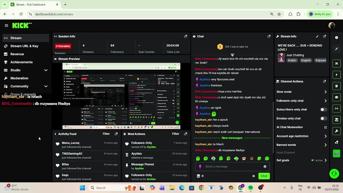Viewport: 343px width, 193px height.
Task: Pop out the Session Info panel
Action: pos(185,36)
